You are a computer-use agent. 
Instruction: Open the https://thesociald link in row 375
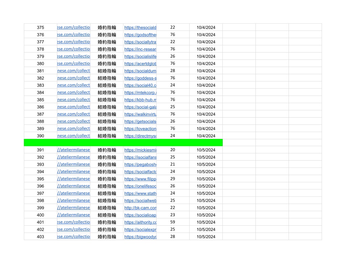[140, 27]
